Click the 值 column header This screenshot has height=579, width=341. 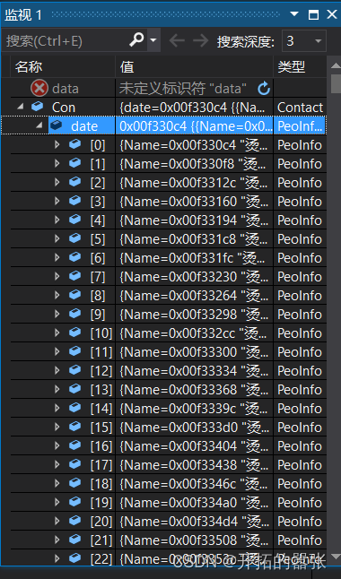[x=195, y=67]
